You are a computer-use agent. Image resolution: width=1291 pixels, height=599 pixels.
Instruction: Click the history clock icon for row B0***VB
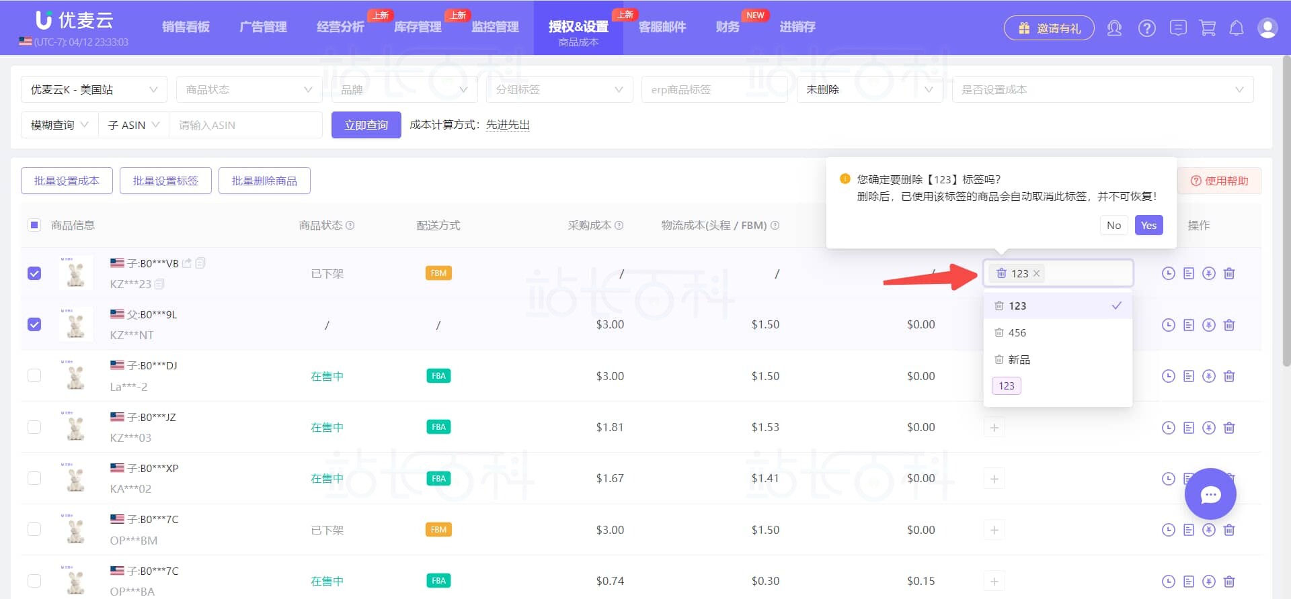(x=1169, y=273)
